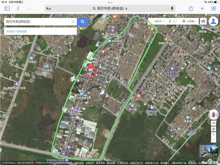Open the user profile avatar
Screen dimensions: 220x165
tap(213, 21)
